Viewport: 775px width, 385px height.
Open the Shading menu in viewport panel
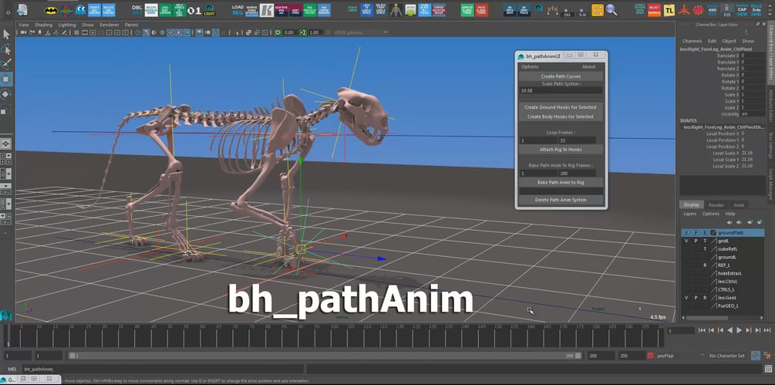tap(43, 25)
